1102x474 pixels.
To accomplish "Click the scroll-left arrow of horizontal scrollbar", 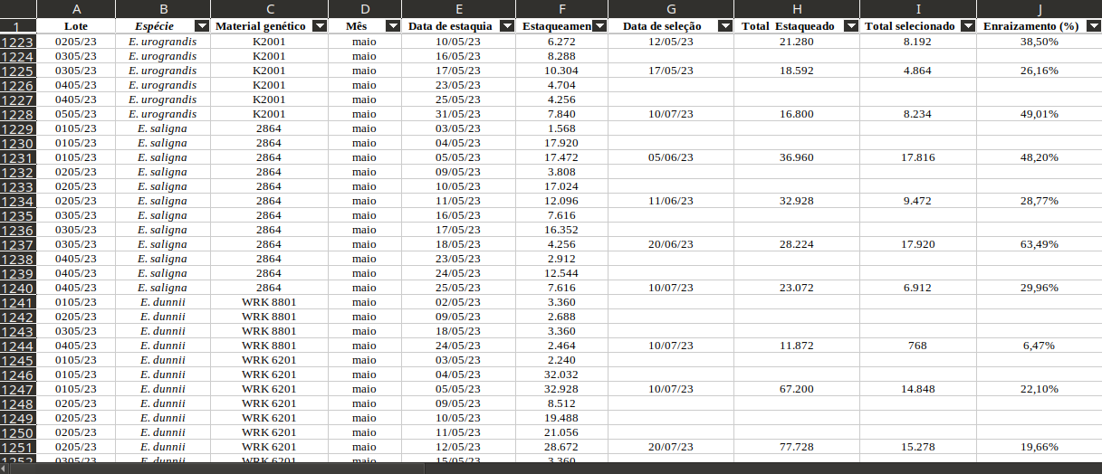I will pos(5,469).
